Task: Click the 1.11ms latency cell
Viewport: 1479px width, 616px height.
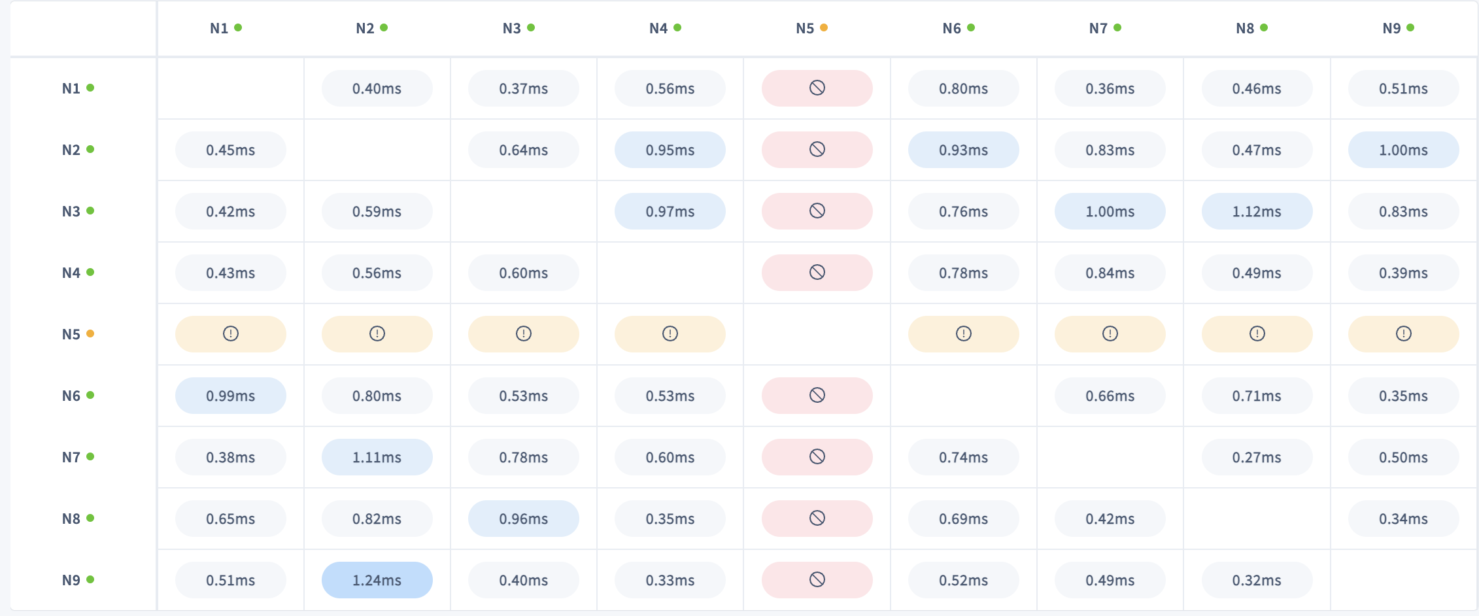Action: 377,457
